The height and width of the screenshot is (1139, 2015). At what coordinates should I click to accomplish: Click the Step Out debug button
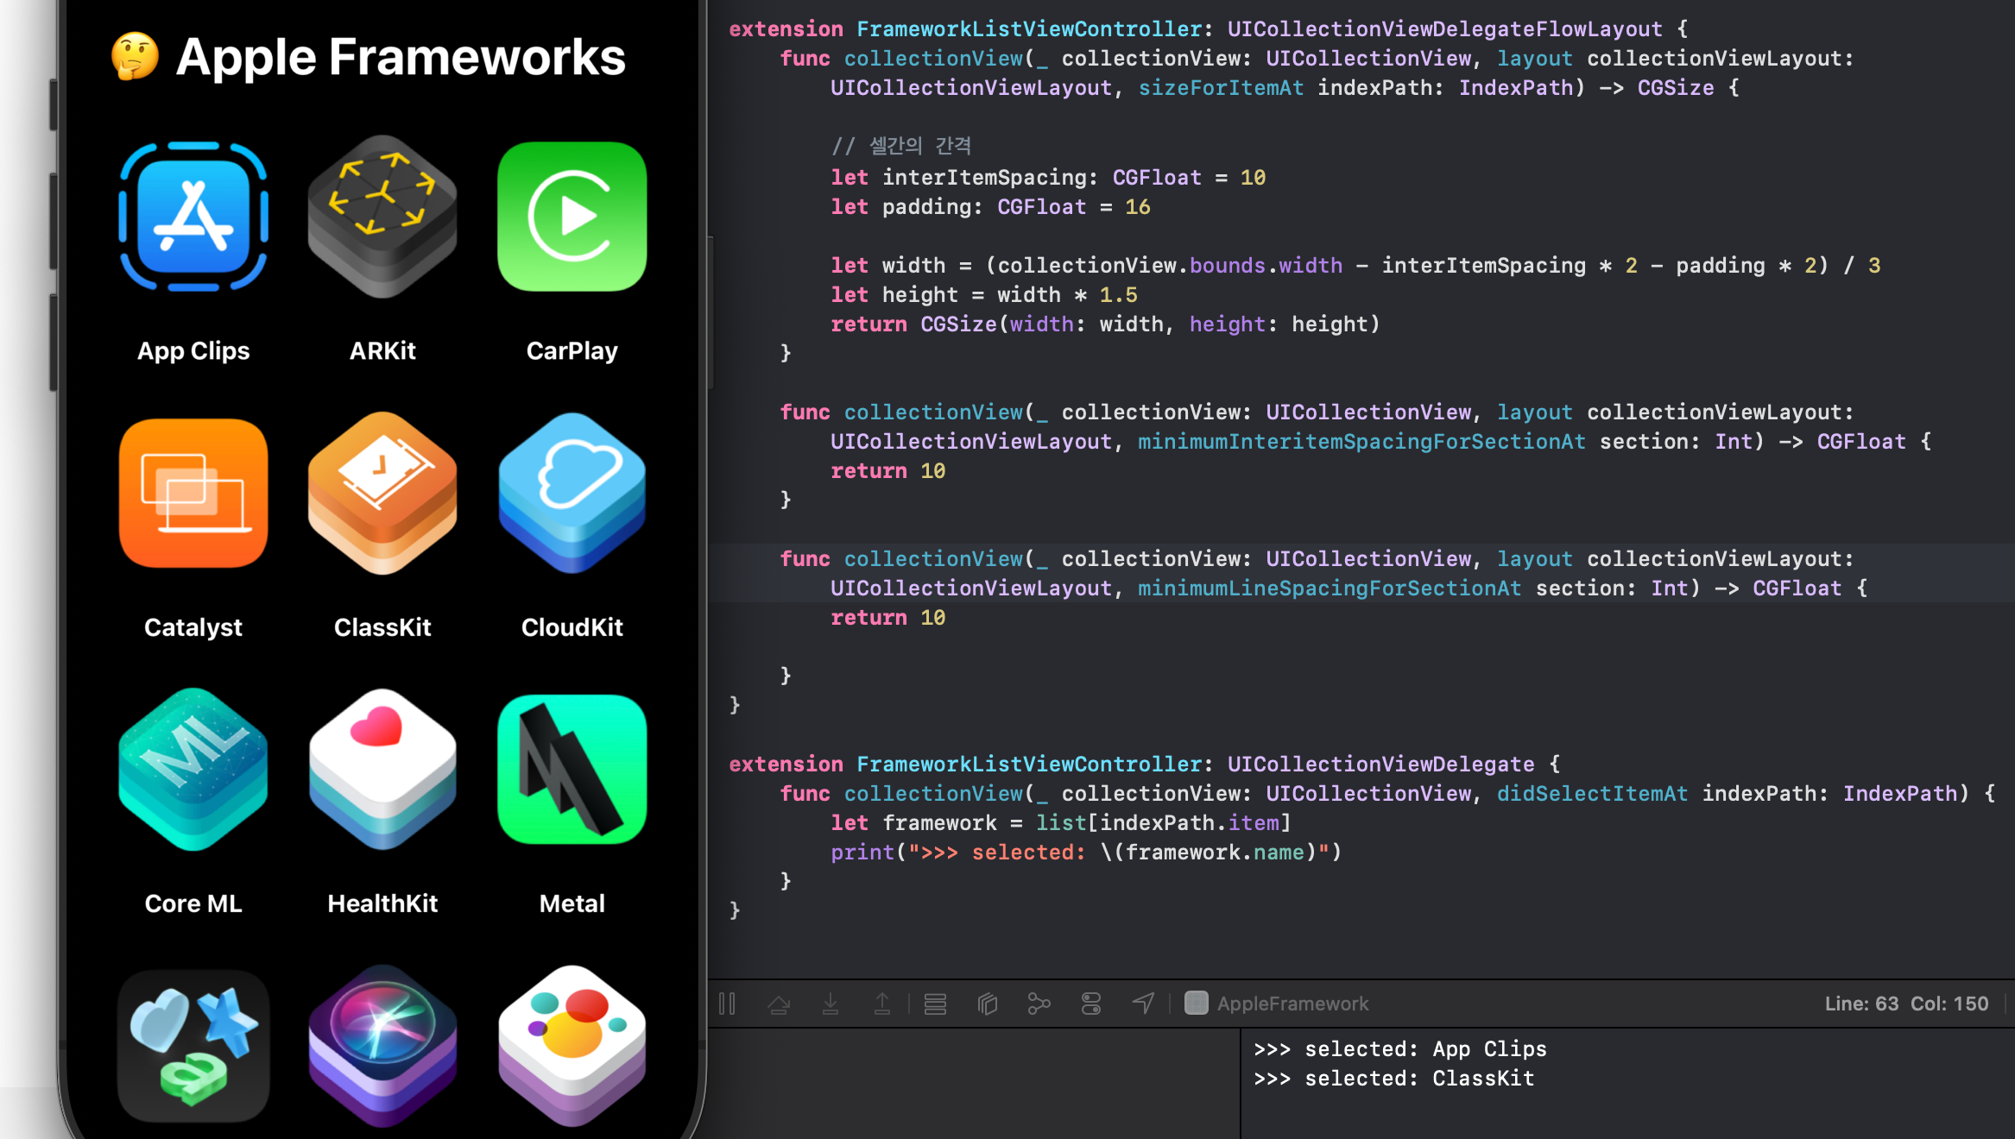pyautogui.click(x=882, y=1004)
